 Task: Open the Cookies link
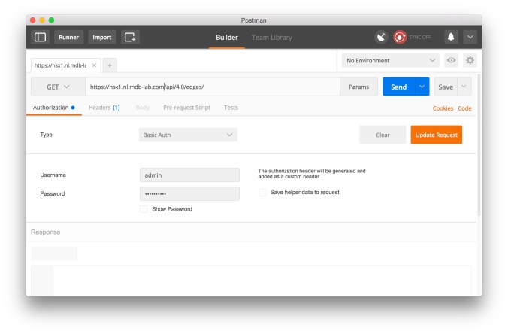pos(443,108)
